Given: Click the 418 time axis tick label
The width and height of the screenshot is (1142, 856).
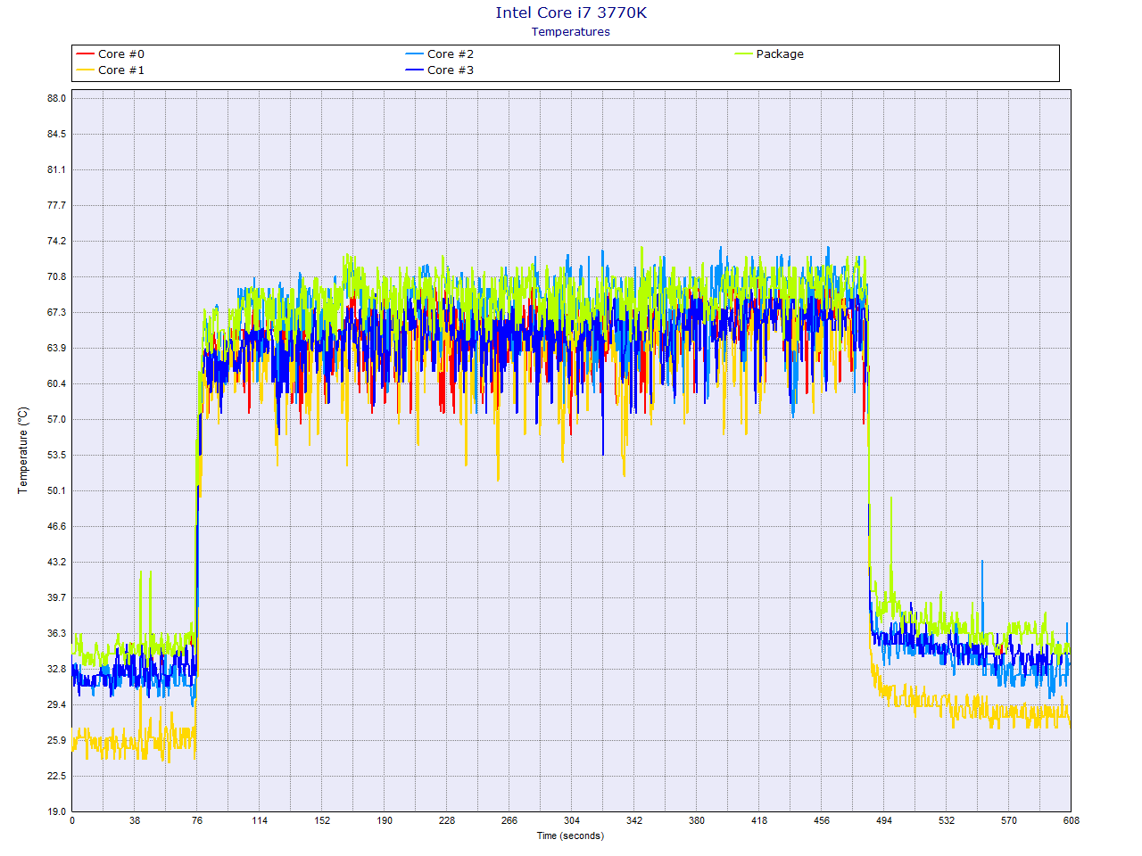Looking at the screenshot, I should [759, 821].
